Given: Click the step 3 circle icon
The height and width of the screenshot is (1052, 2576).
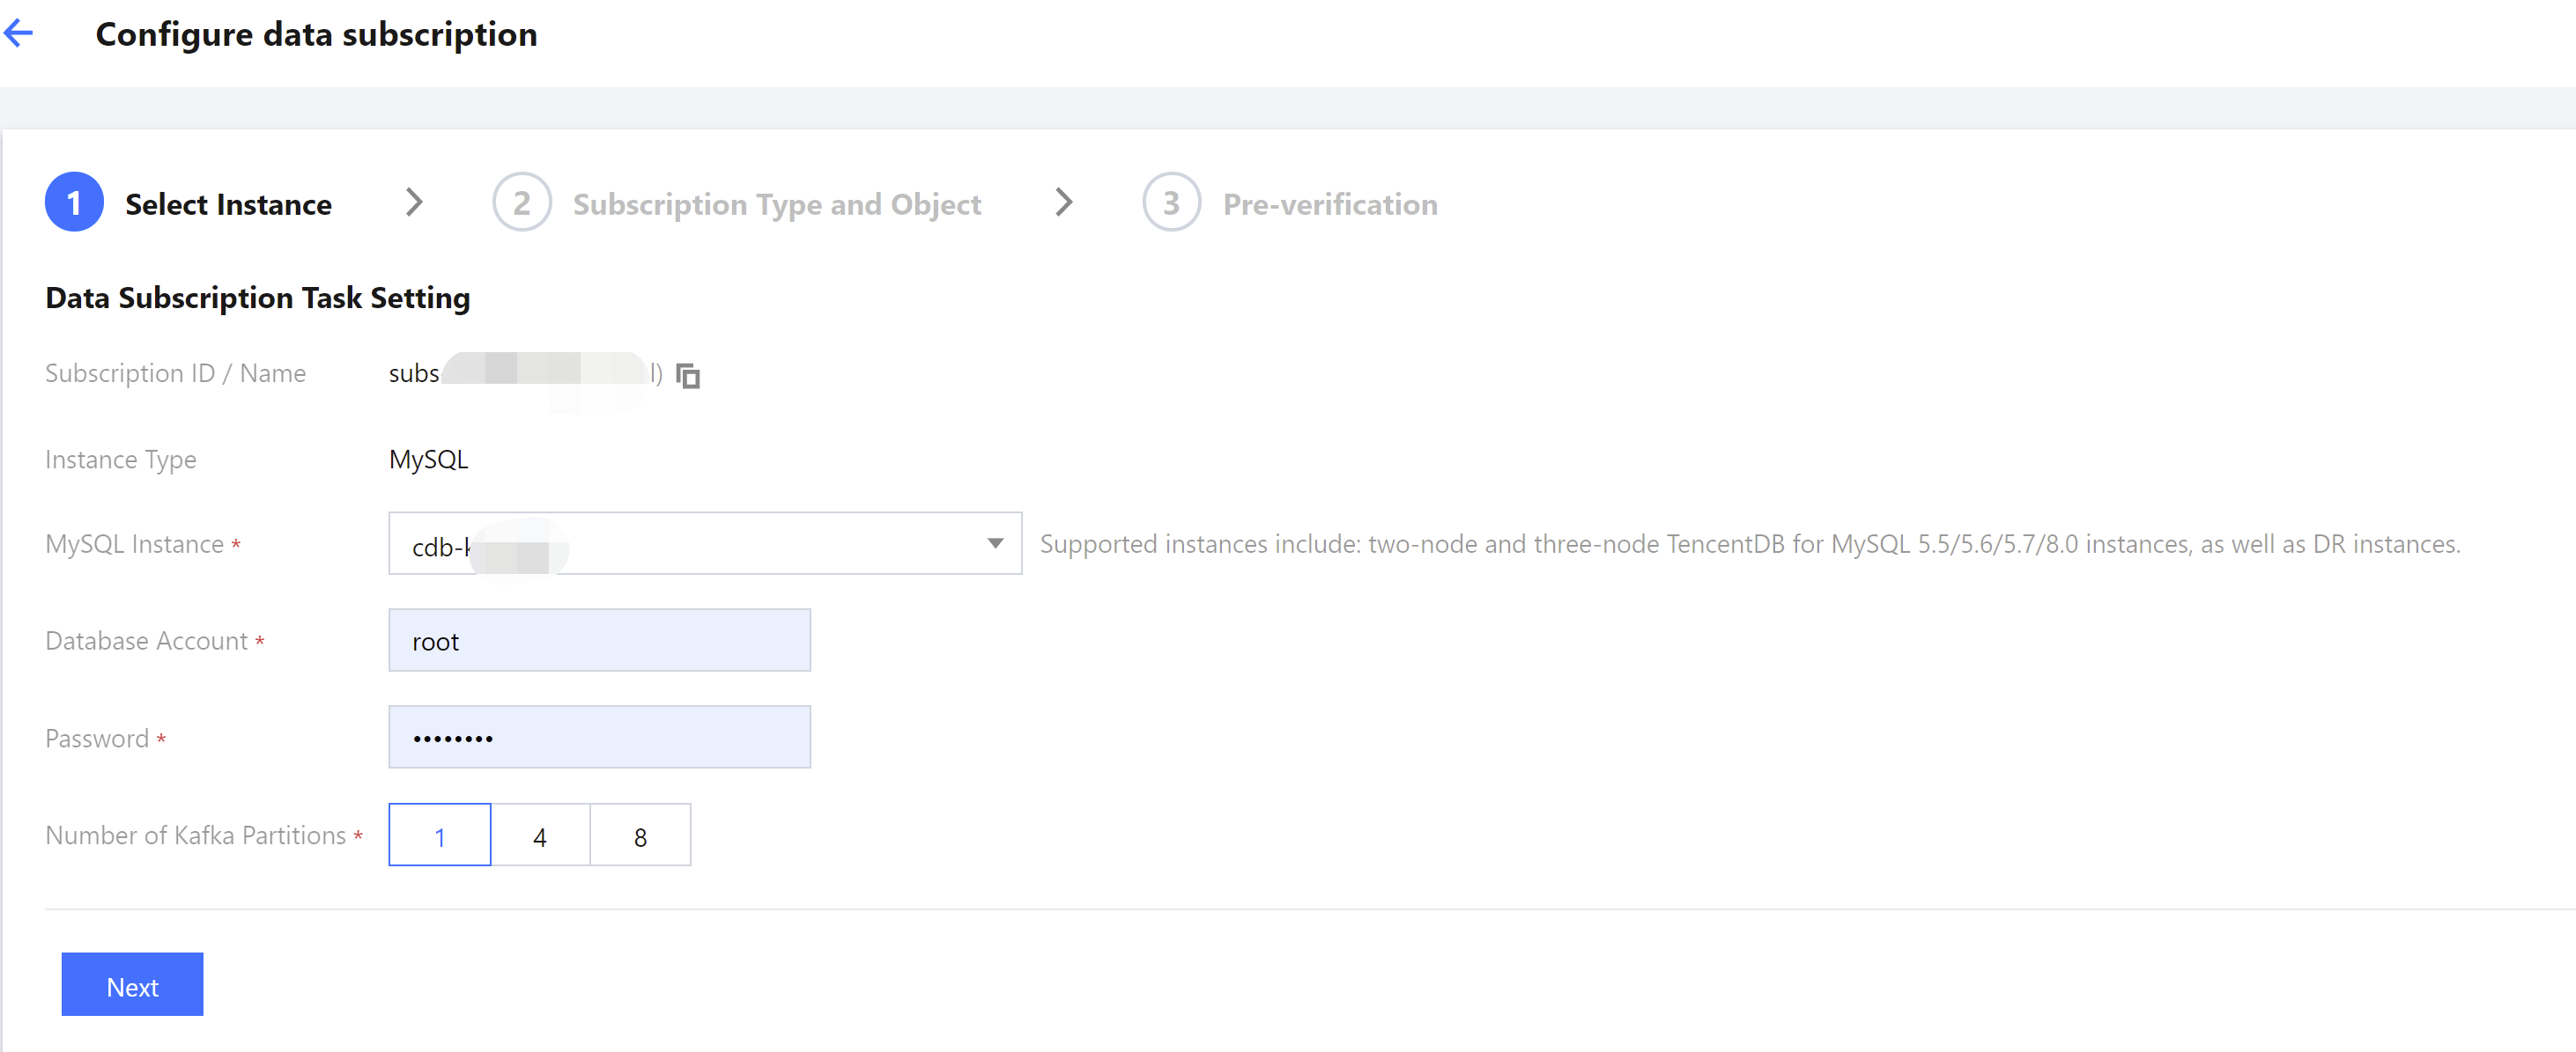Looking at the screenshot, I should [x=1170, y=202].
